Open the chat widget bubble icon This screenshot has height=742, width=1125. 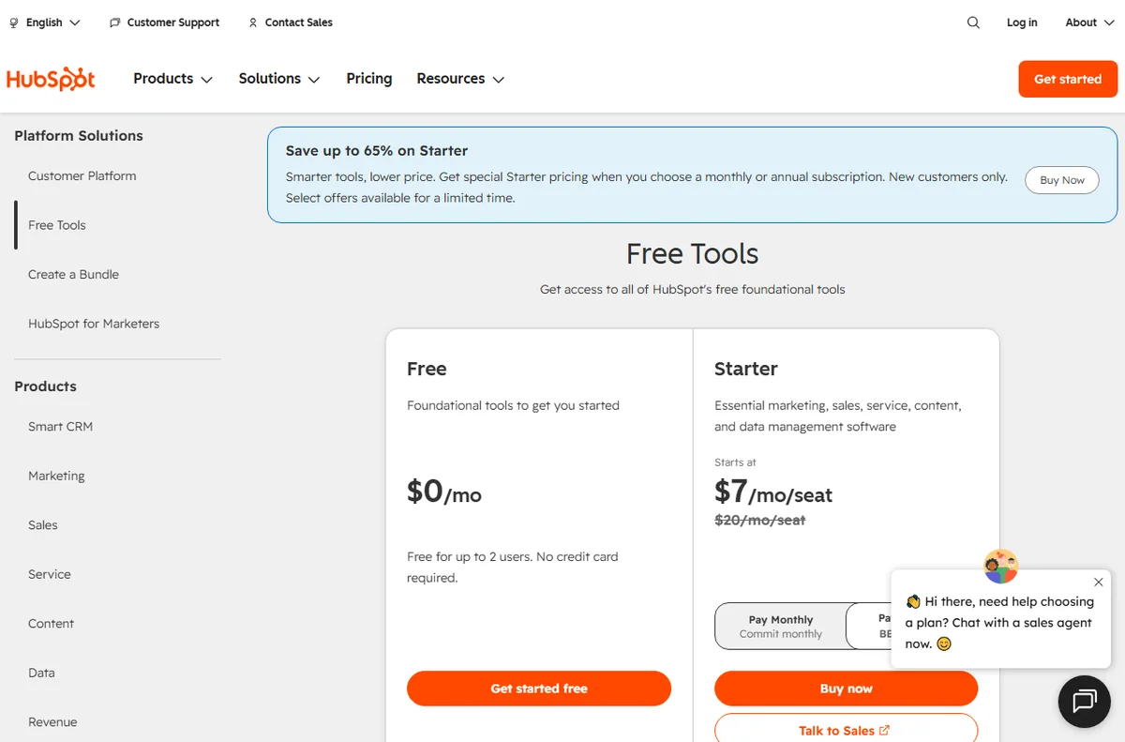pyautogui.click(x=1085, y=701)
